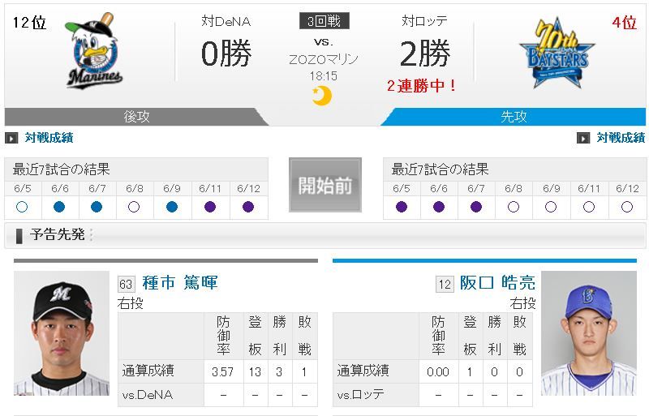Click BayStars 6/8 result circle
The height and width of the screenshot is (416, 649).
[514, 207]
